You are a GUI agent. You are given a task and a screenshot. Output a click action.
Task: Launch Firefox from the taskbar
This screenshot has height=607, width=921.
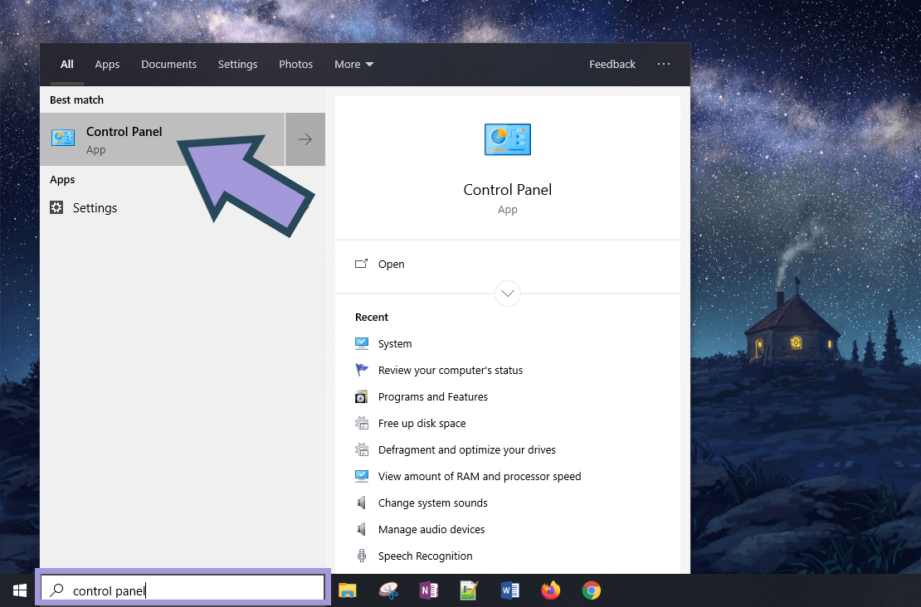[x=550, y=590]
